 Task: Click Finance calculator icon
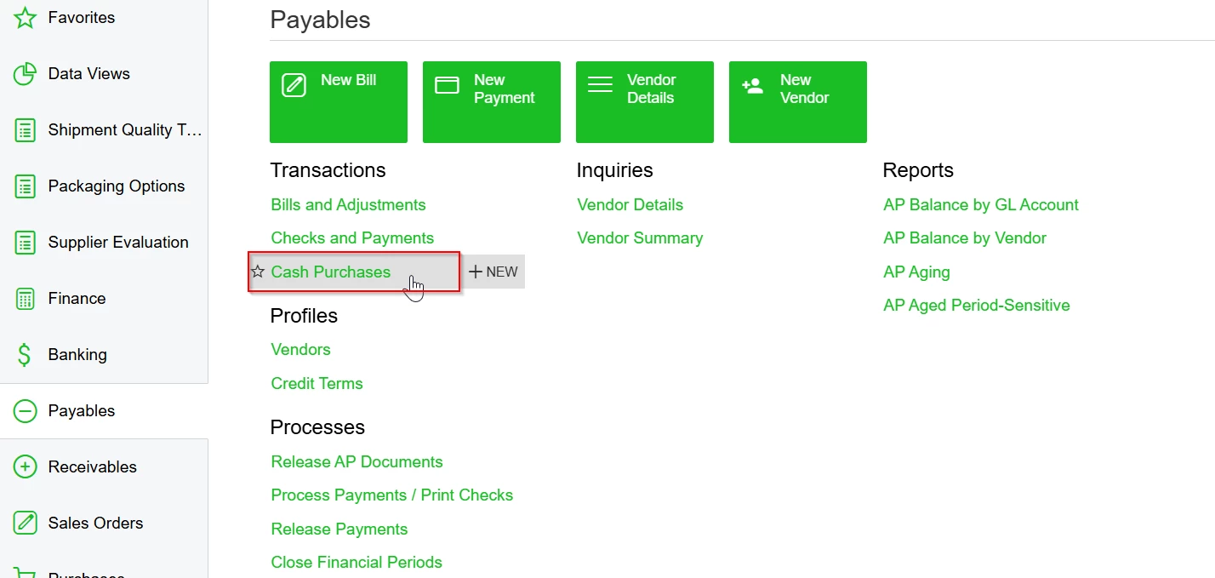pyautogui.click(x=26, y=299)
